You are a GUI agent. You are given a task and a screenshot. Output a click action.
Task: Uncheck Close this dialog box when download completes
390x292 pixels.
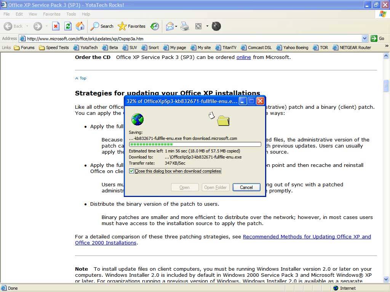[132, 171]
